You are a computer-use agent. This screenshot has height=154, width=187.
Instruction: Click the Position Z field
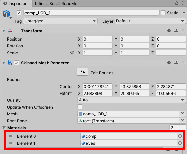171,39
